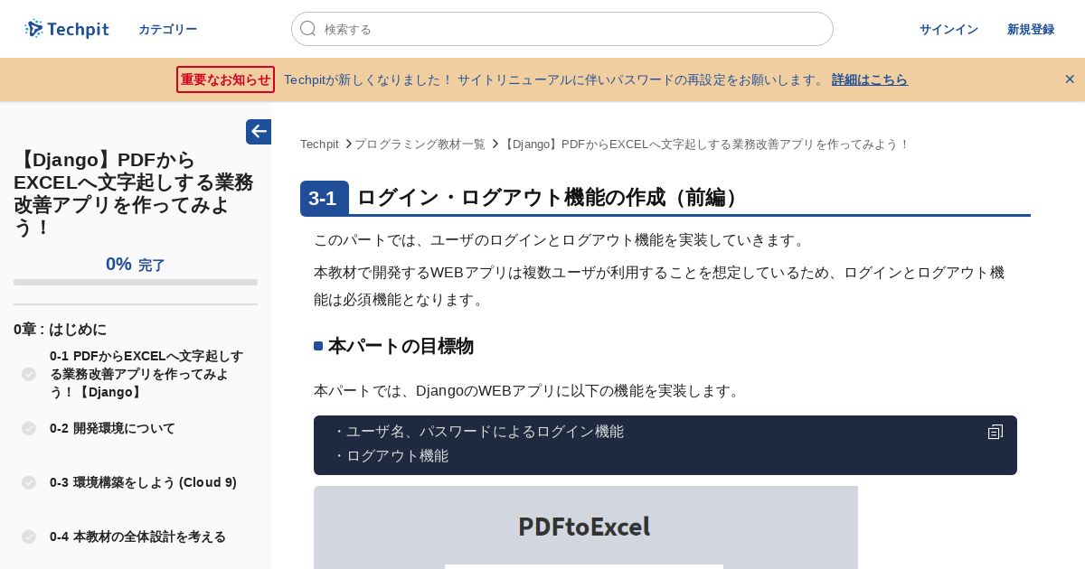Image resolution: width=1085 pixels, height=569 pixels.
Task: Toggle completion check for lesson 0-3
Action: (x=29, y=482)
